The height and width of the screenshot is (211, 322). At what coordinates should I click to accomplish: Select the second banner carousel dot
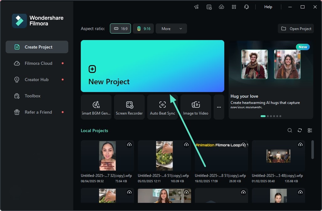pyautogui.click(x=268, y=116)
